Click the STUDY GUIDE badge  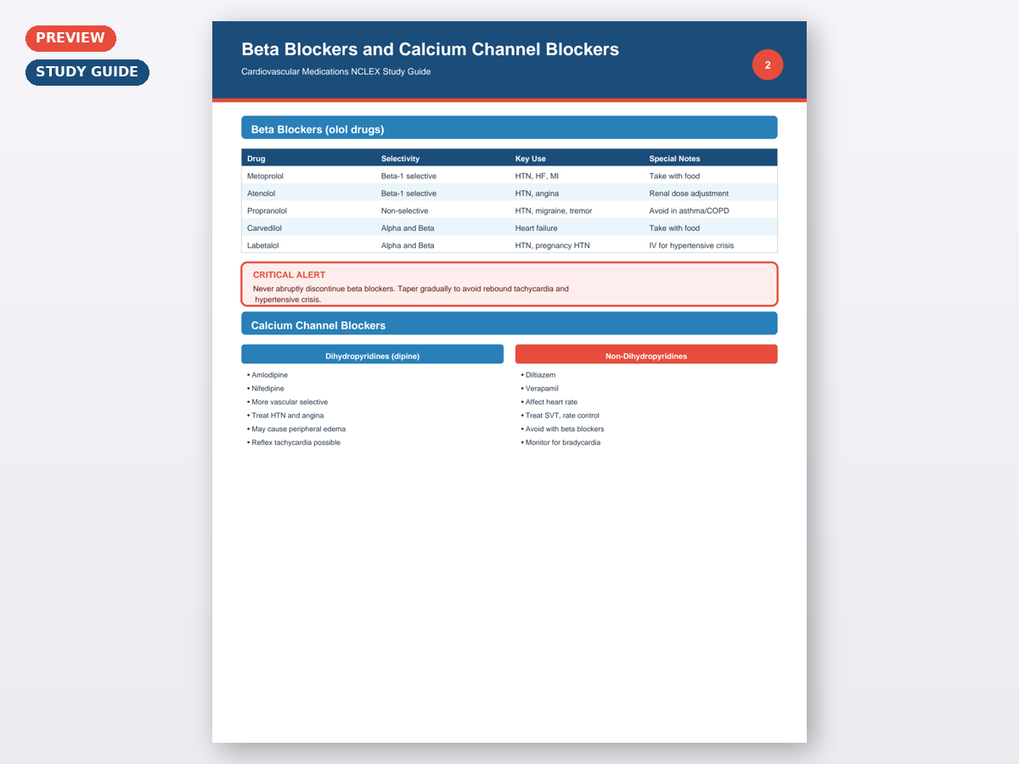pyautogui.click(x=87, y=72)
